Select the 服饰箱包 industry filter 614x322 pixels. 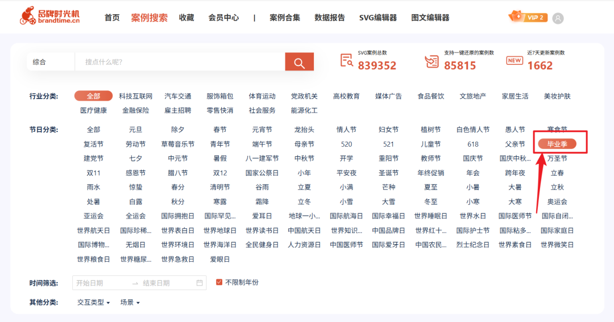tap(219, 96)
